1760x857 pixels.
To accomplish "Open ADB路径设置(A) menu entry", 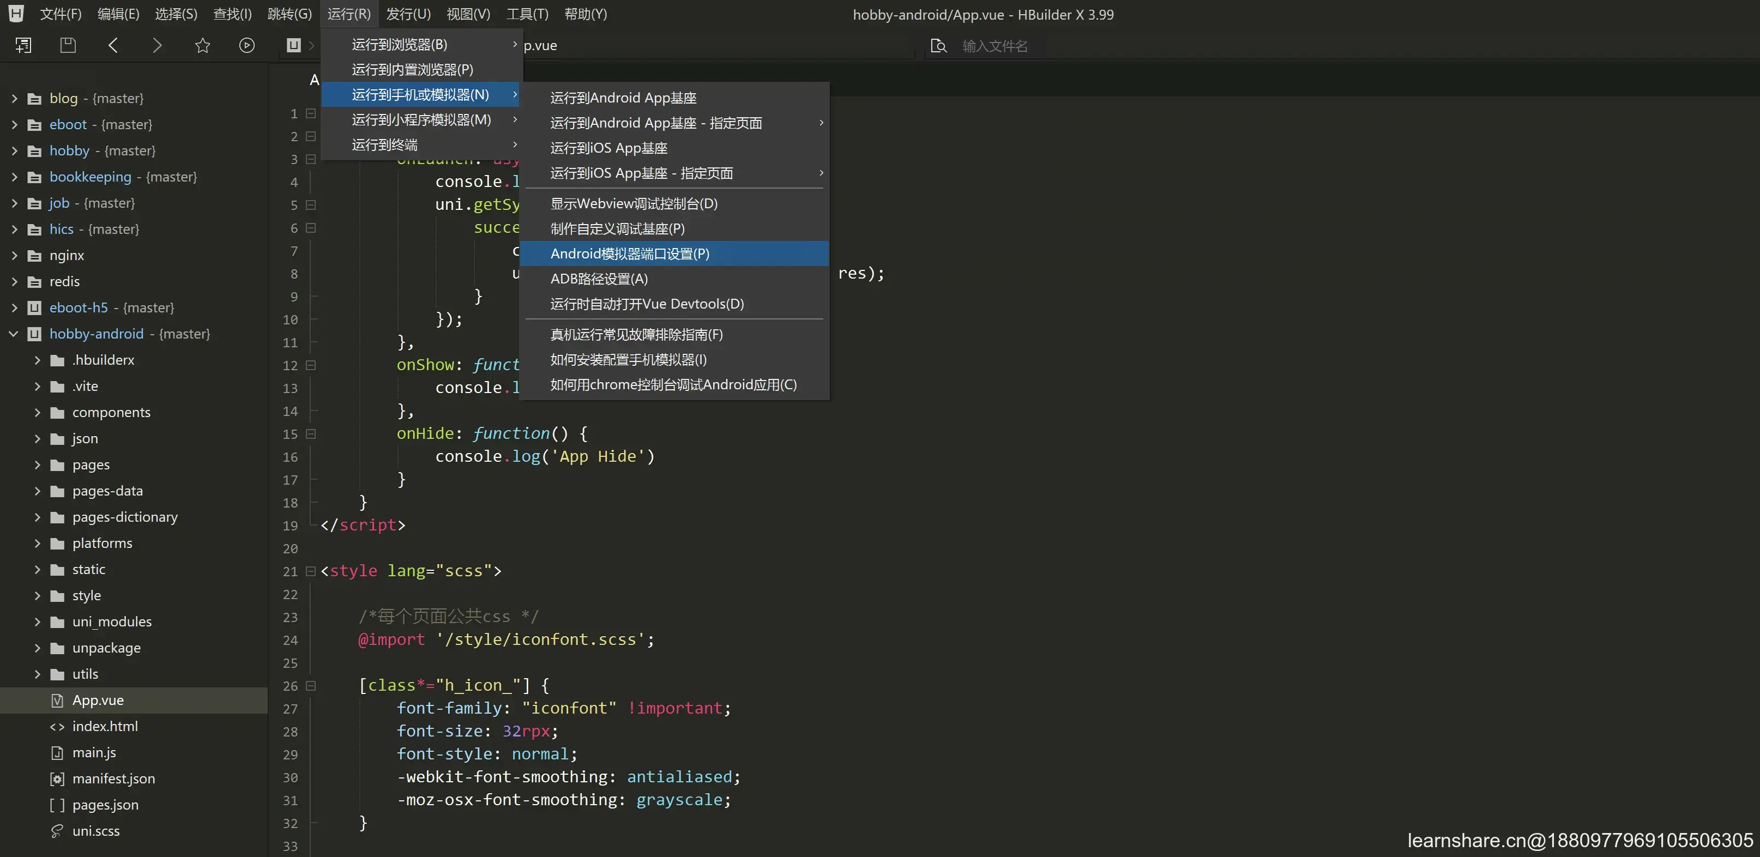I will pyautogui.click(x=599, y=279).
